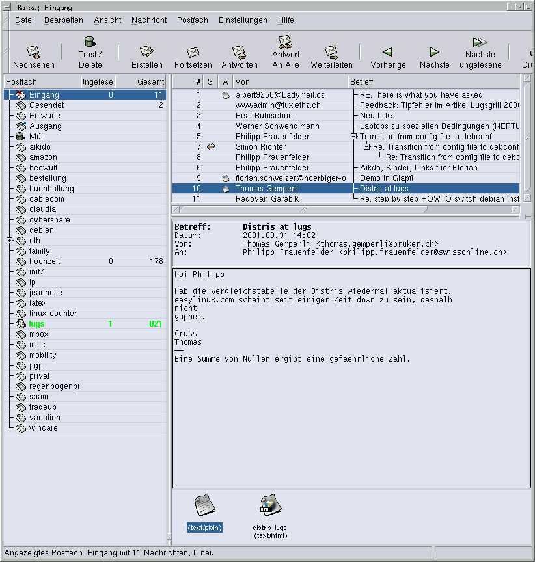535x562 pixels.
Task: Select the lugs mailbox folder
Action: tap(36, 324)
